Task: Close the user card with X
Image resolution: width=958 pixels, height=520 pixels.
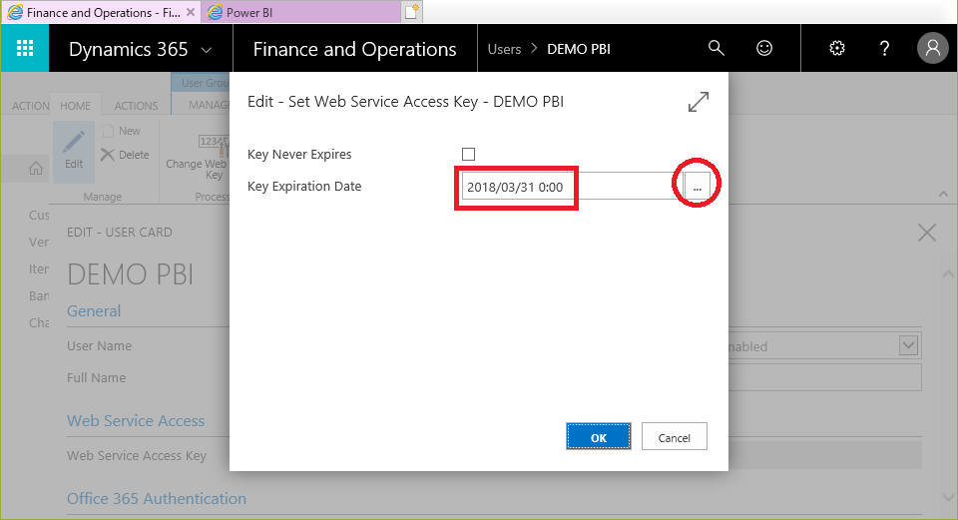Action: click(x=927, y=233)
